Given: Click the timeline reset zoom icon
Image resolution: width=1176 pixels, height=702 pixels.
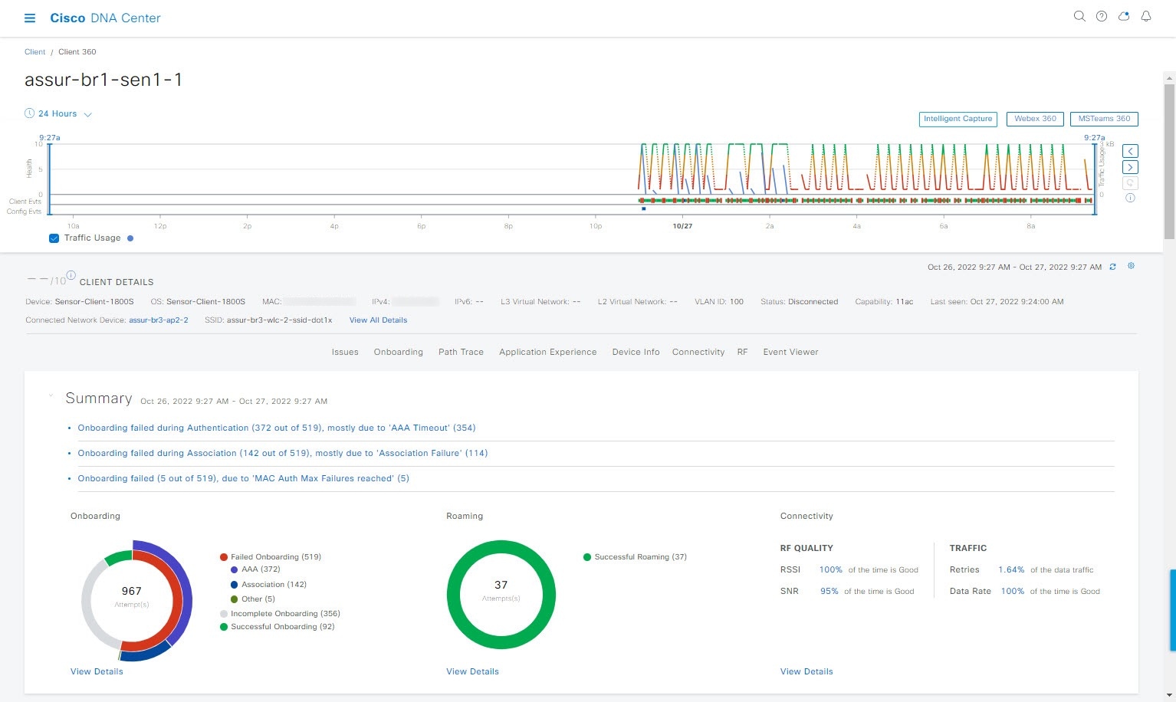Looking at the screenshot, I should (1130, 183).
